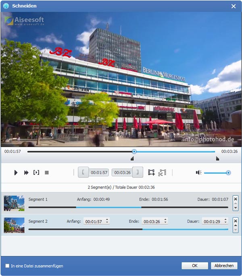242x276 pixels.
Task: Click Segment 1 Anfang value 00:00:49
Action: coord(102,199)
